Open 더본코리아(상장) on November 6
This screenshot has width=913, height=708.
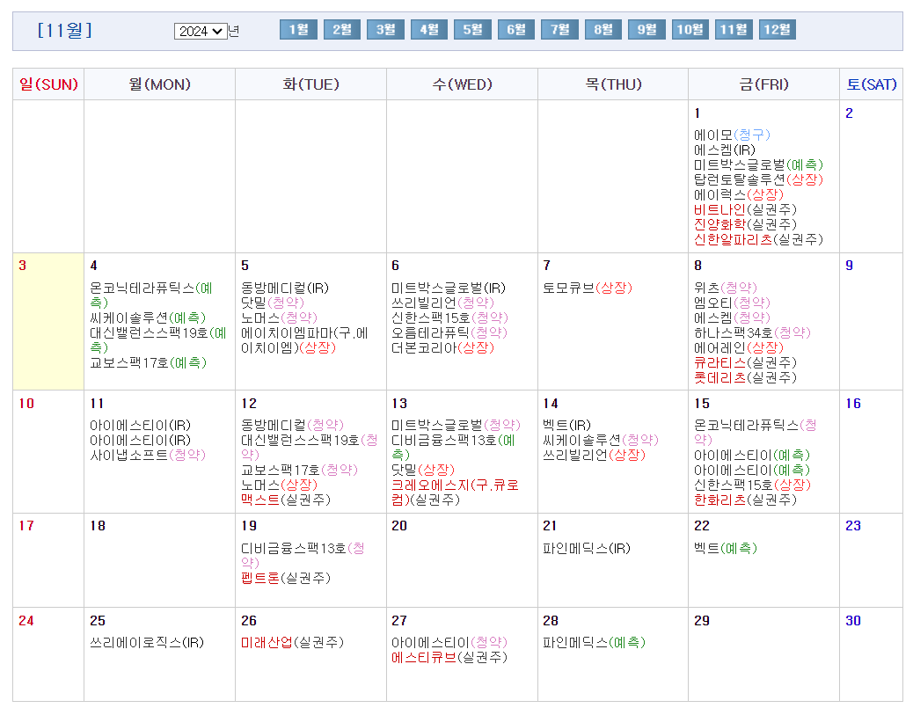(x=442, y=347)
